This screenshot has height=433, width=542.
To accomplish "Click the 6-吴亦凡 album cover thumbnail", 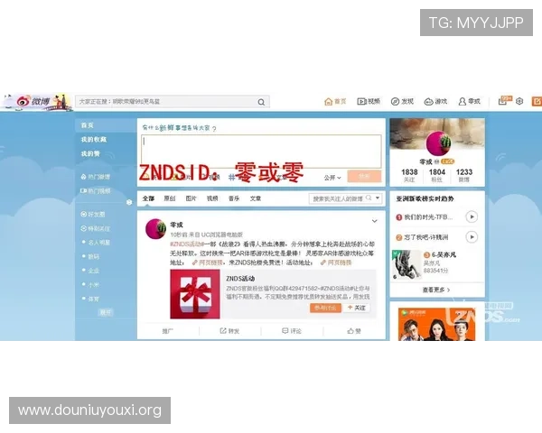I will (406, 265).
